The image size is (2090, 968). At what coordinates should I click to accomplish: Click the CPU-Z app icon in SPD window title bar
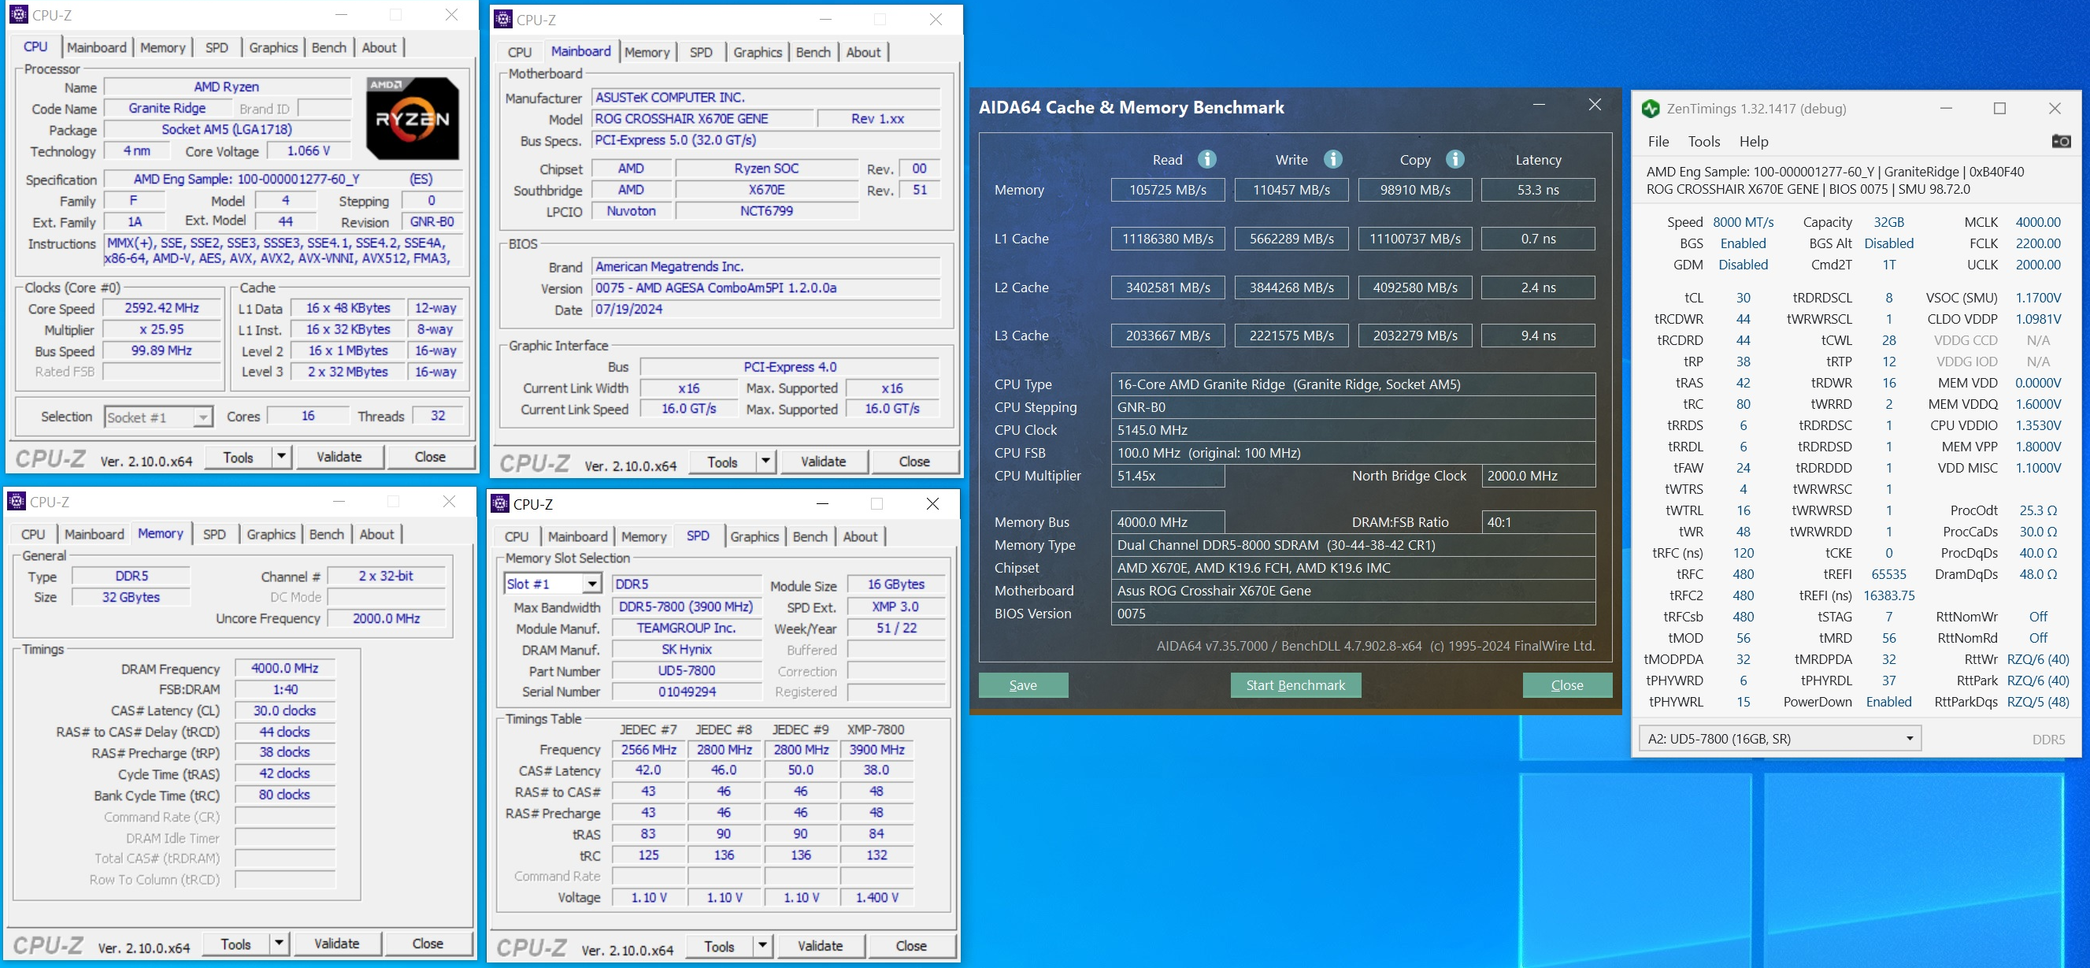501,503
